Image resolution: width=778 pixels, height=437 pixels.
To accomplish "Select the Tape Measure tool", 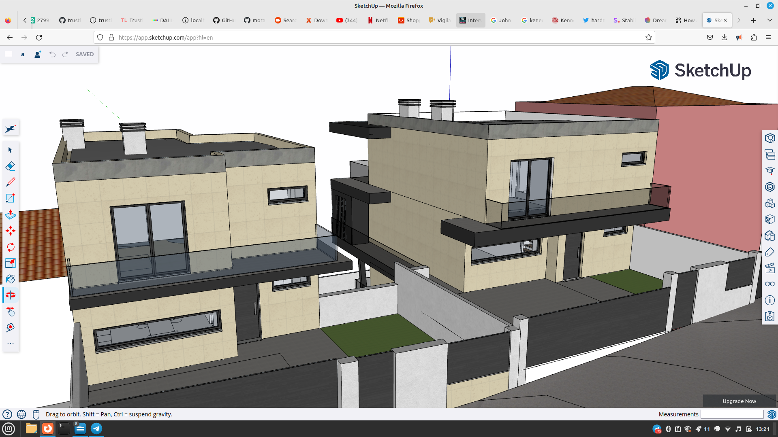I will point(11,328).
